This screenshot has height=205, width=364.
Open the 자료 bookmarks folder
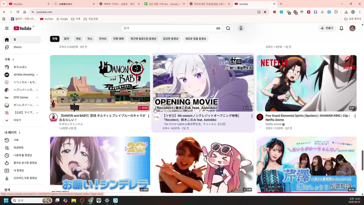(76, 19)
